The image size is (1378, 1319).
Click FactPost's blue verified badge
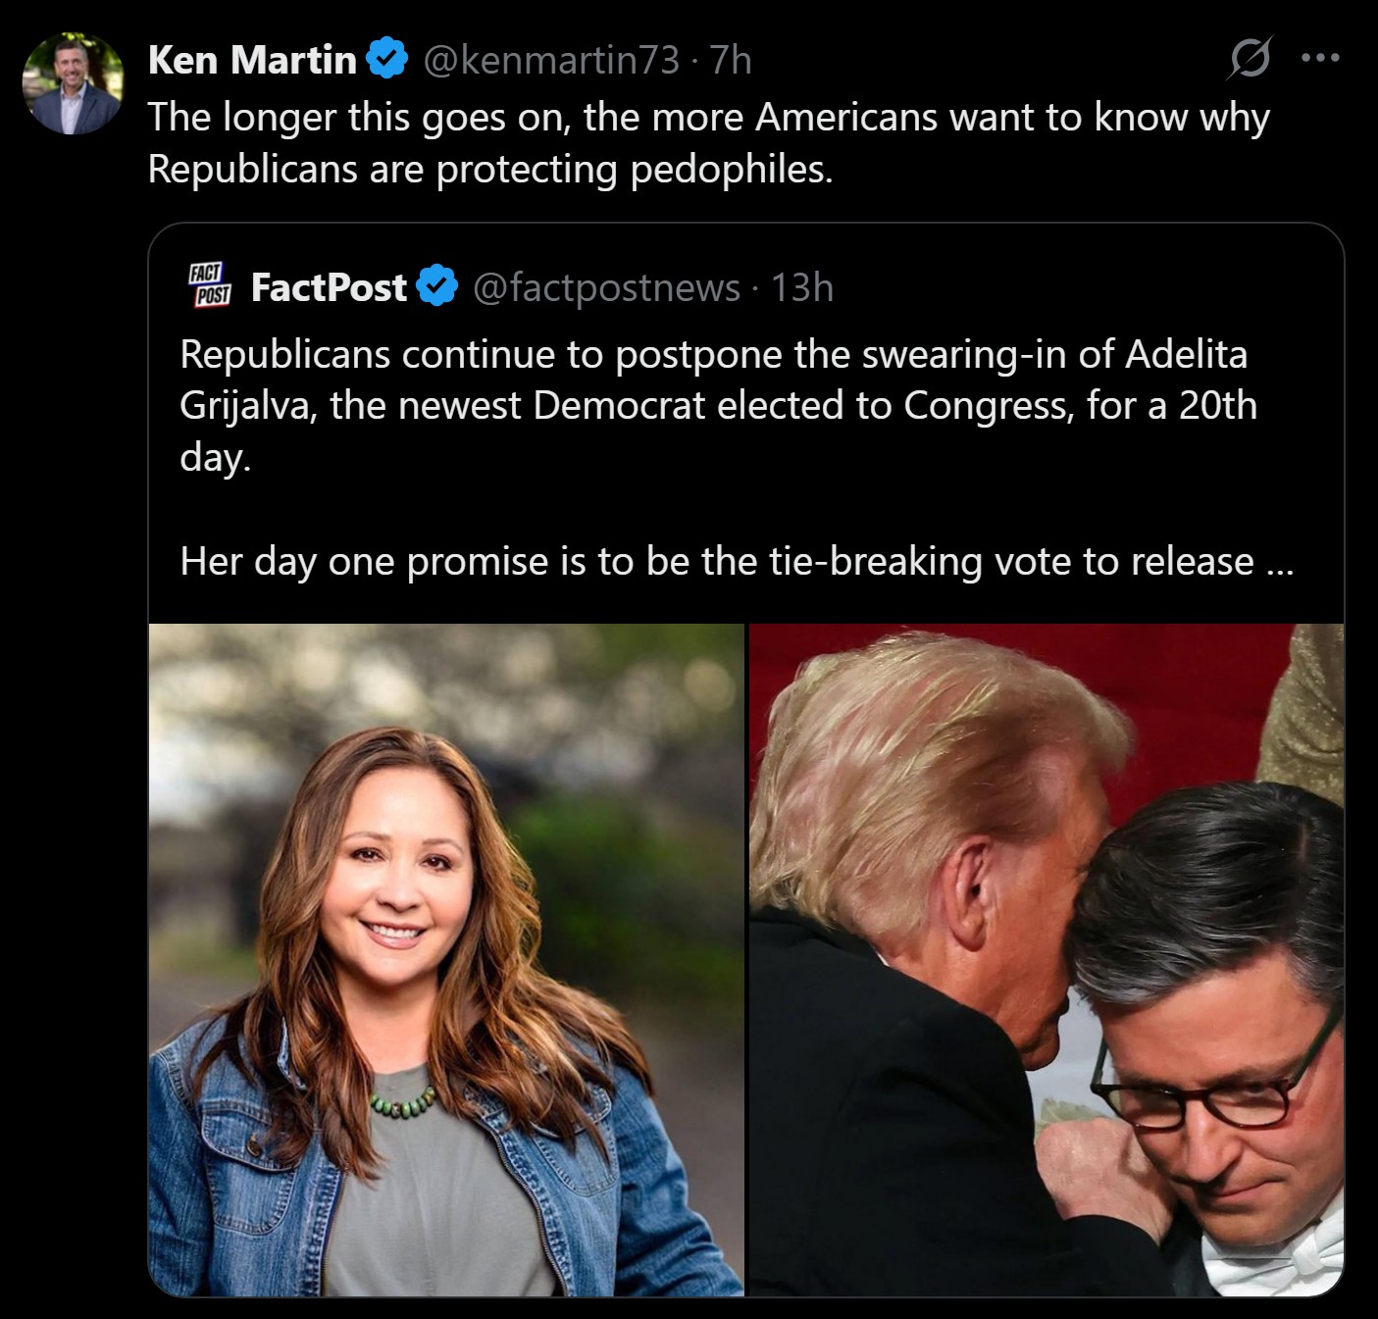[437, 287]
